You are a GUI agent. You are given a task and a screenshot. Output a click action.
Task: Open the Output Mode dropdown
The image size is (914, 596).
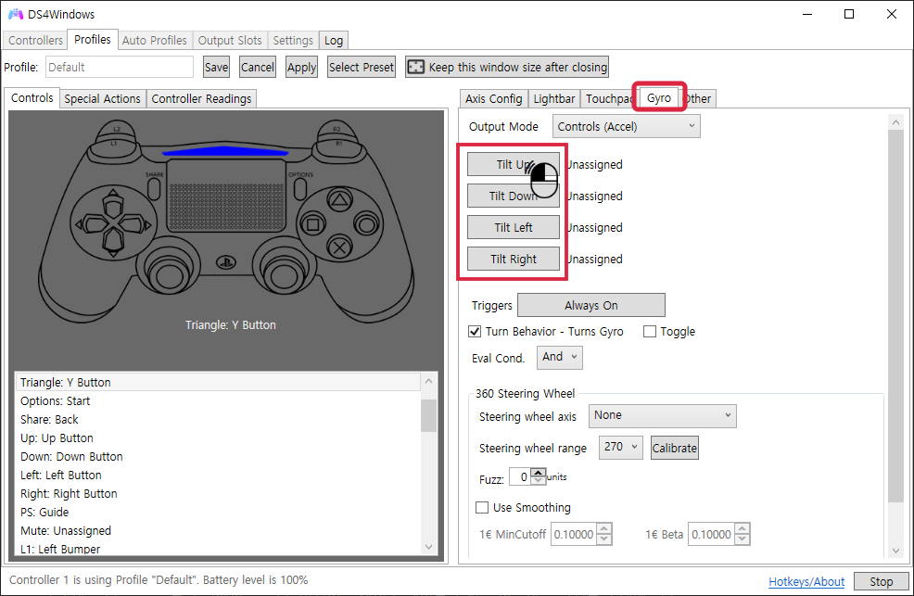626,126
